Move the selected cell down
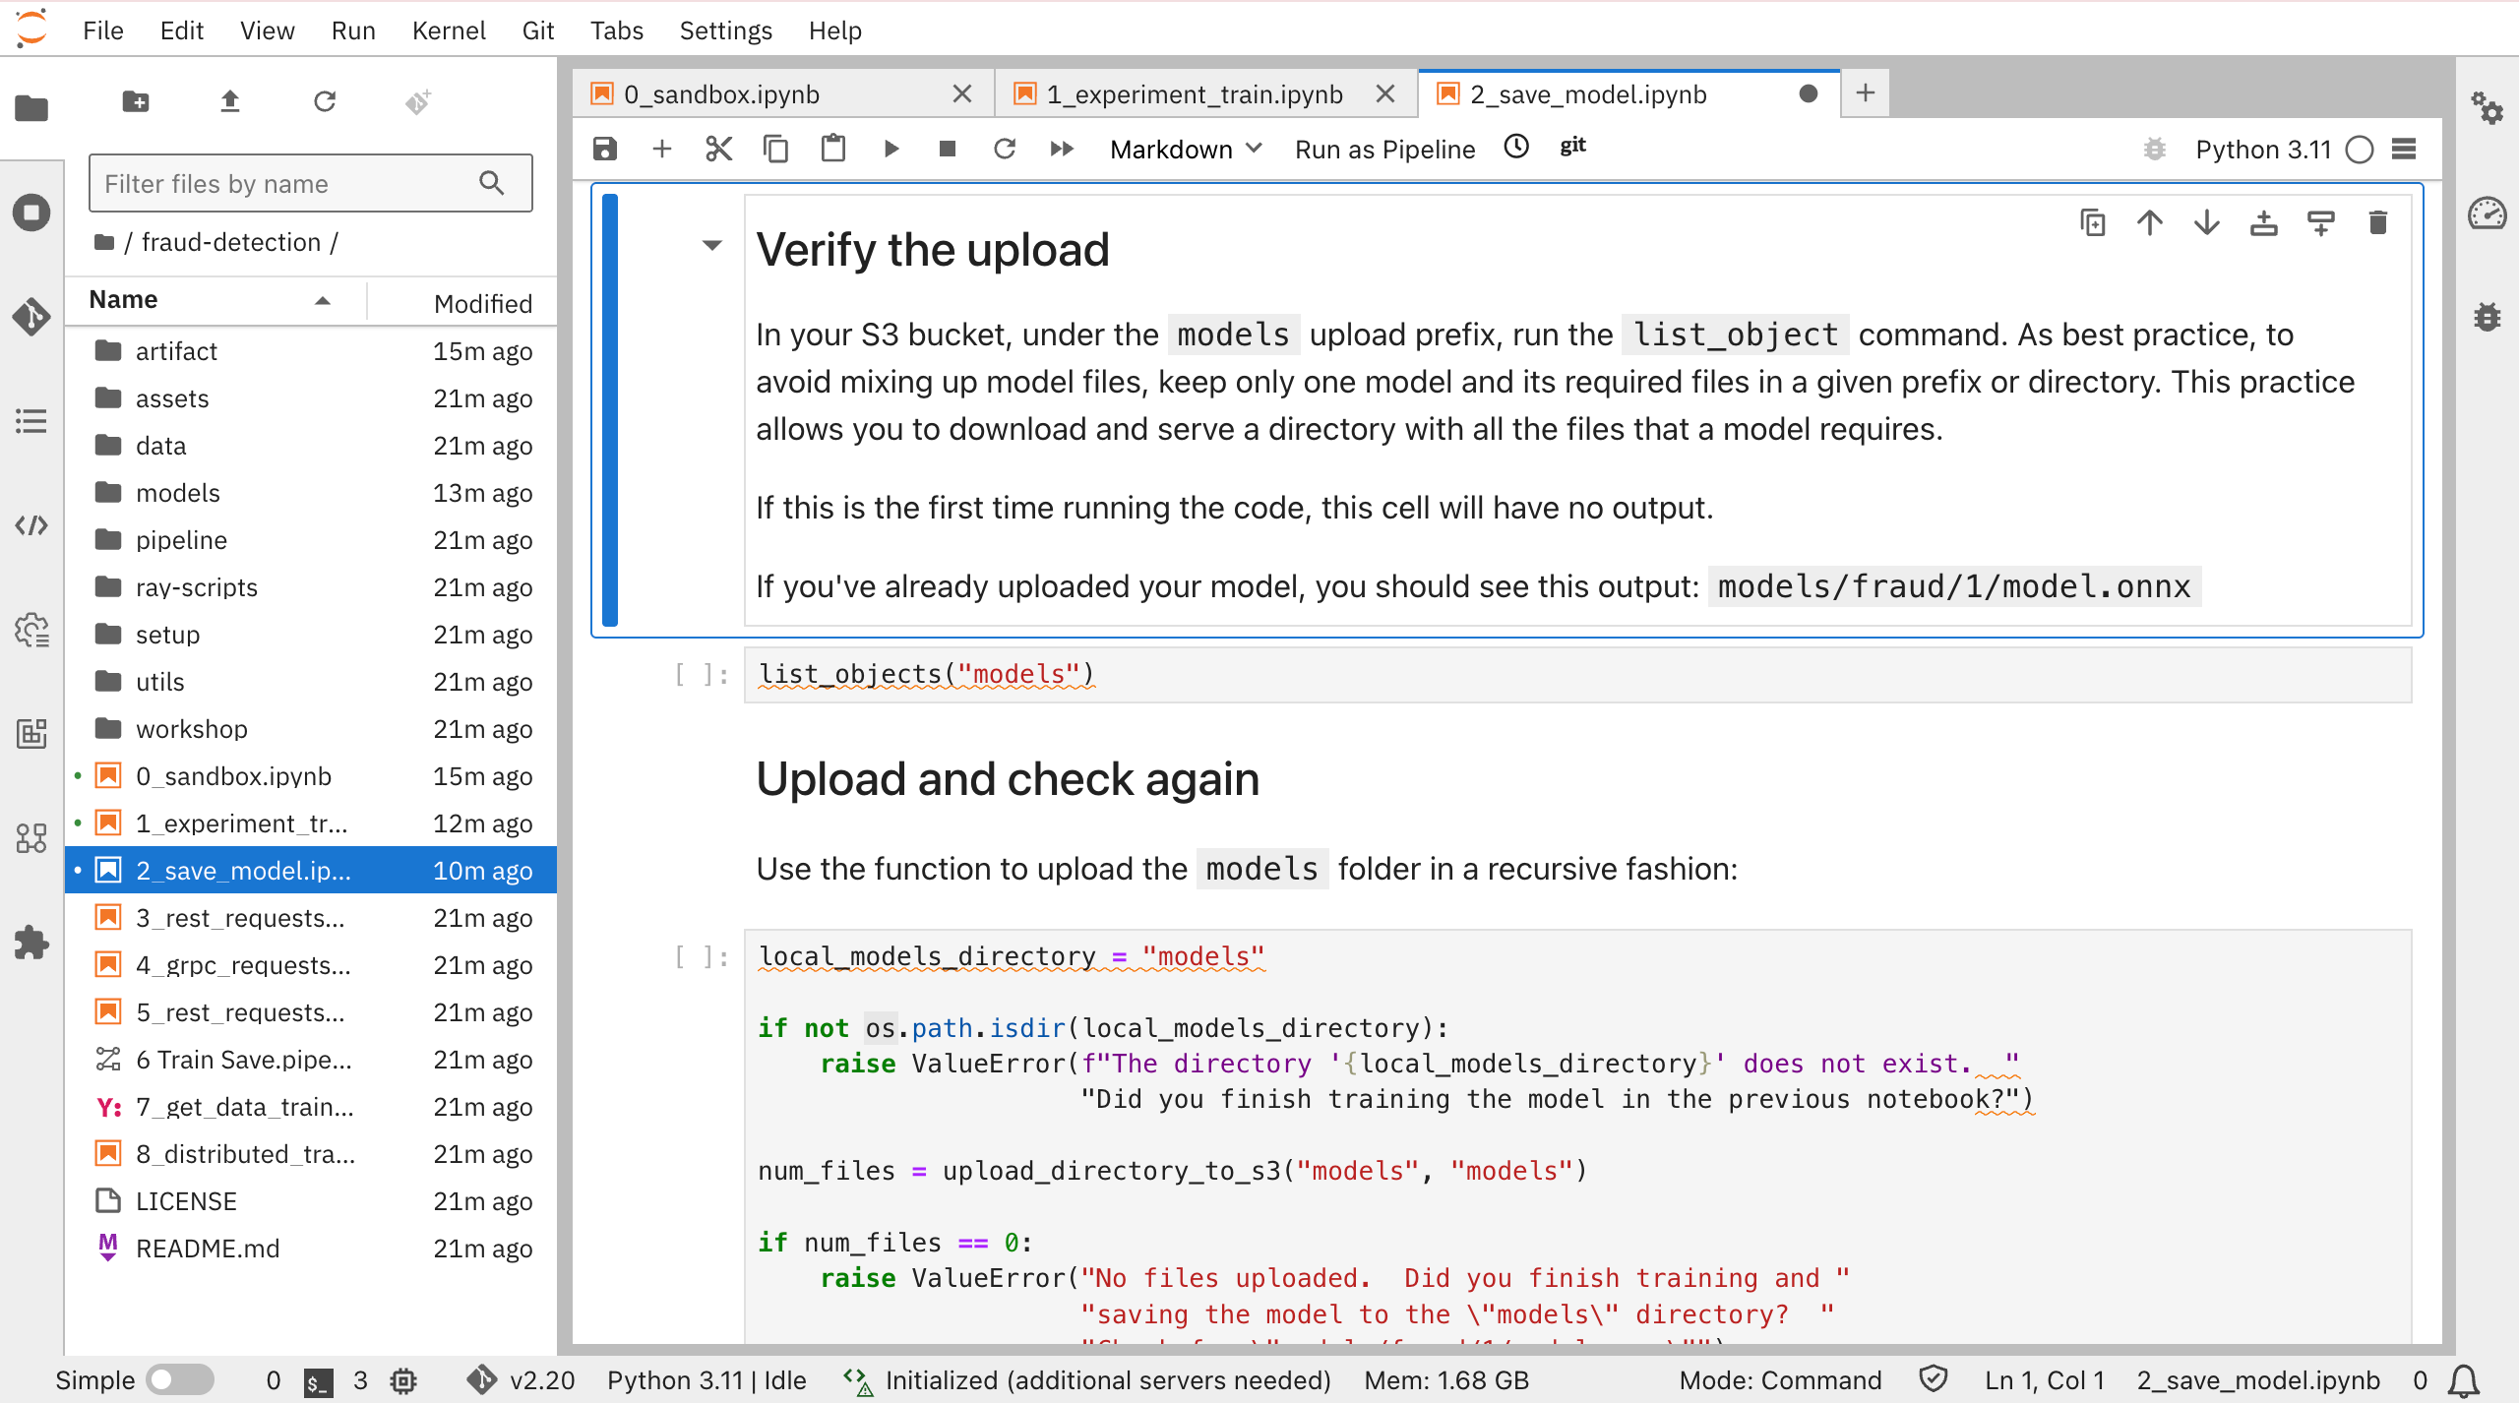This screenshot has height=1403, width=2519. pos(2207,223)
